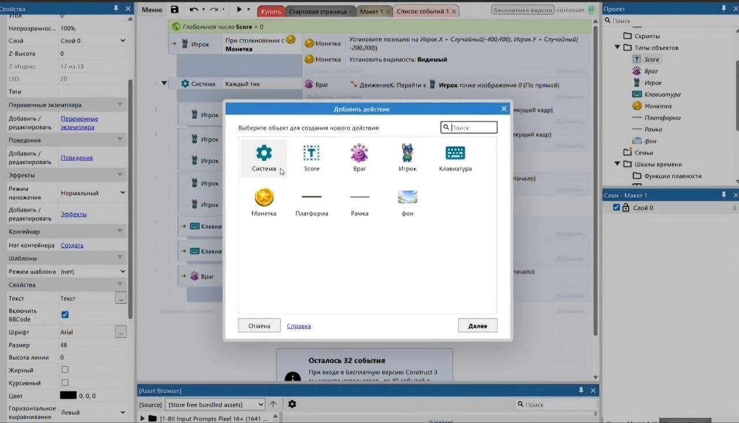Click the Создать container link
The width and height of the screenshot is (739, 423).
tap(72, 245)
